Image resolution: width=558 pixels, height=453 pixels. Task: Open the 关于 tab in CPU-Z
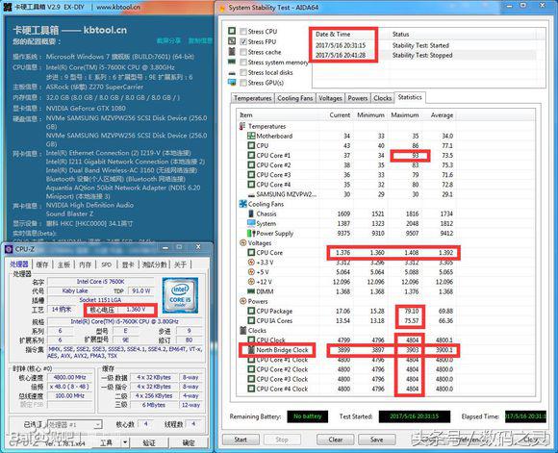tap(181, 264)
